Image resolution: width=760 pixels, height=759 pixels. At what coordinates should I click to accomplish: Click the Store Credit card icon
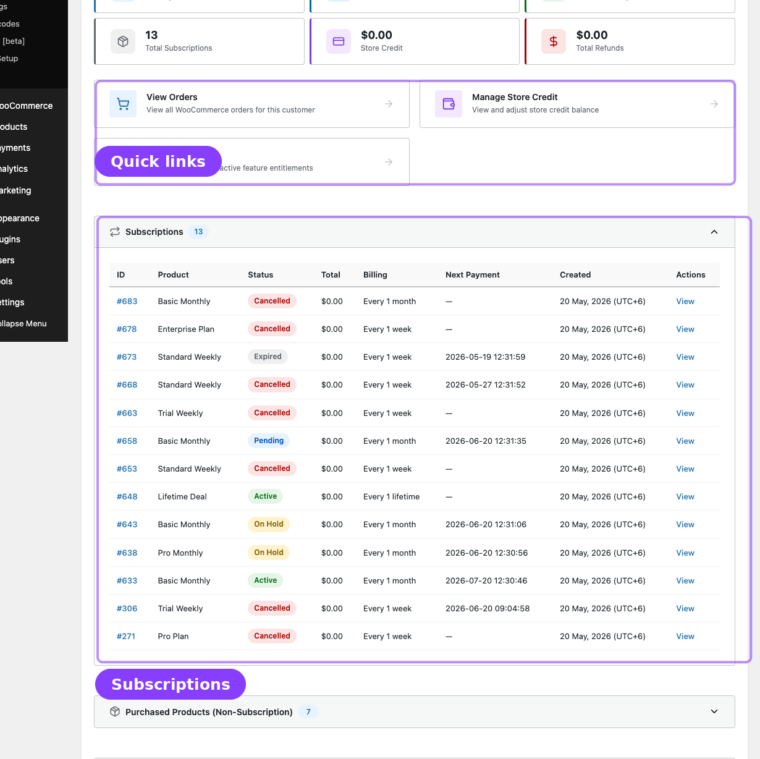339,41
